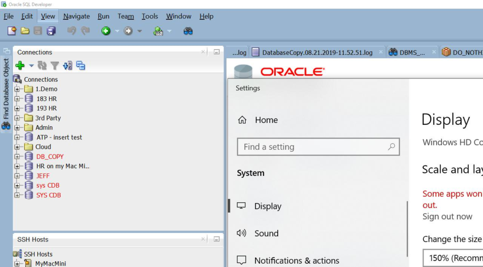Click the blue Collapse All icon in Connections panel
Screen dimensions: 483x267
coord(81,65)
